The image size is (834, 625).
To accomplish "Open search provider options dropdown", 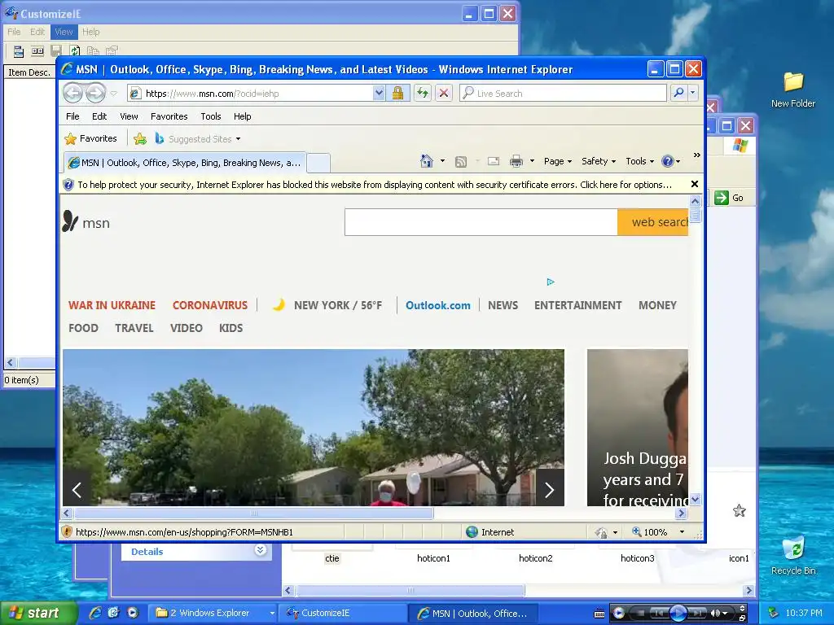I will (692, 93).
